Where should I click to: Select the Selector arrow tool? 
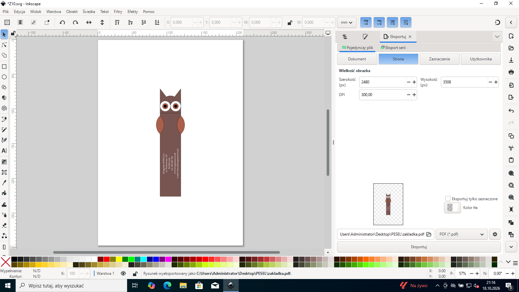click(4, 34)
